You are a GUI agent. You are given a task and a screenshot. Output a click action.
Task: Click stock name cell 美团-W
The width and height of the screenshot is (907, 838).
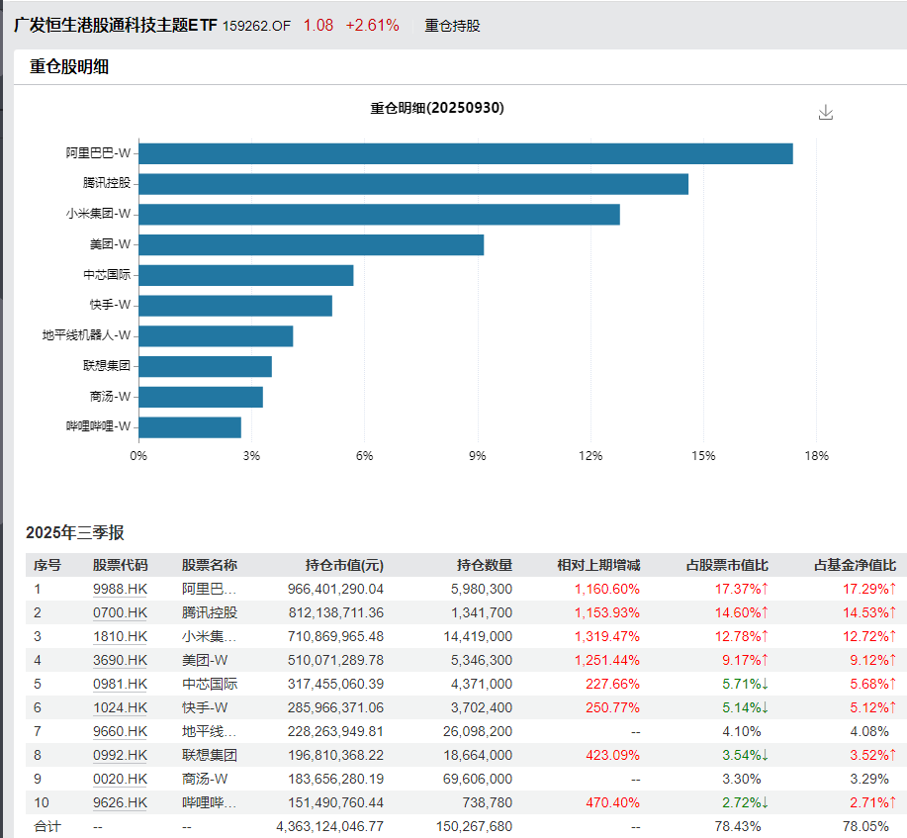coord(205,660)
